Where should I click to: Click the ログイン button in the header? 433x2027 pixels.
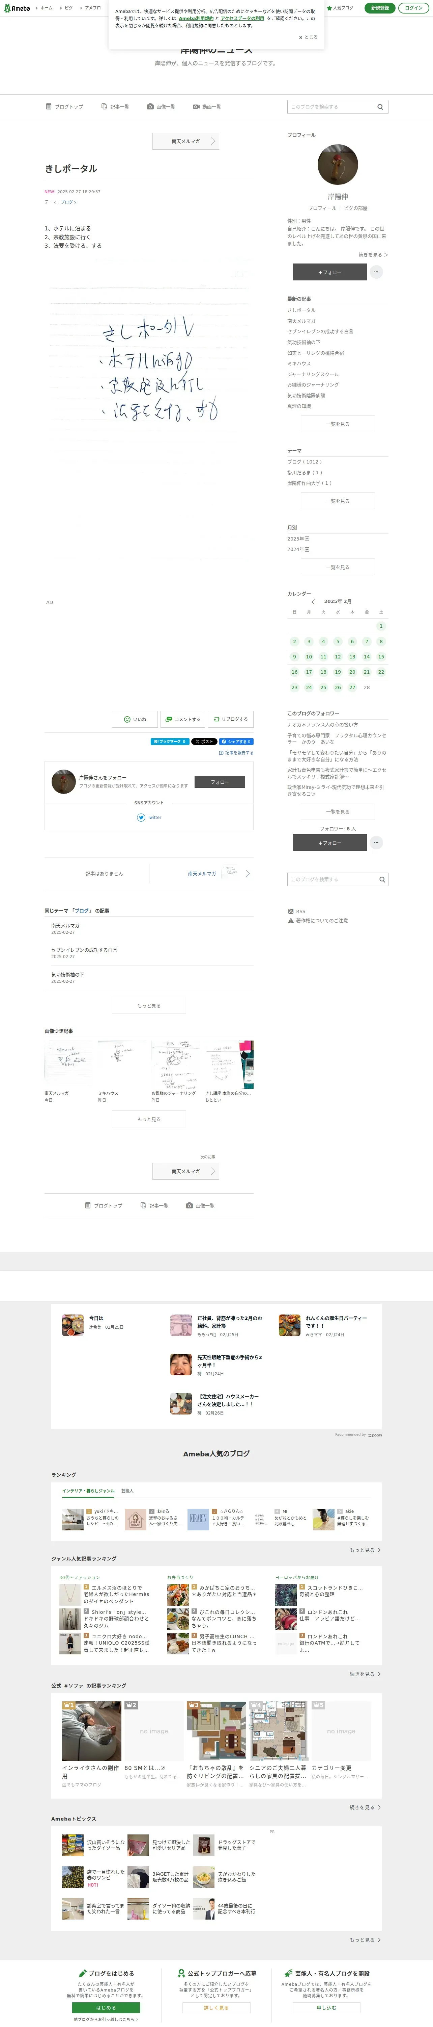tap(413, 8)
